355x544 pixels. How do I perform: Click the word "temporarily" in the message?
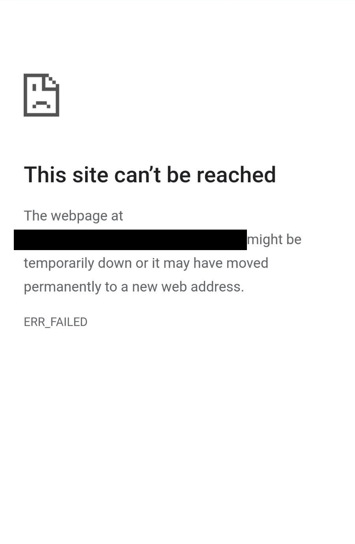pyautogui.click(x=59, y=263)
